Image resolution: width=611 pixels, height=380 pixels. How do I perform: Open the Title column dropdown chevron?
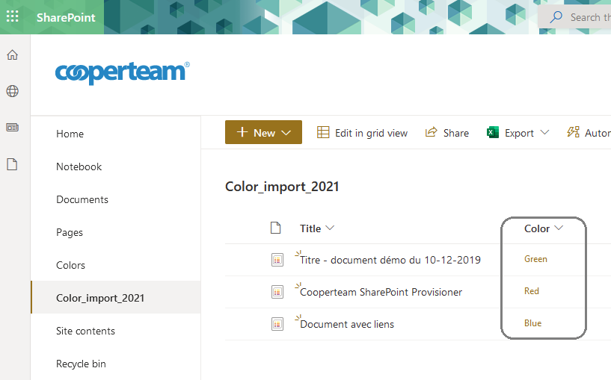click(x=330, y=228)
